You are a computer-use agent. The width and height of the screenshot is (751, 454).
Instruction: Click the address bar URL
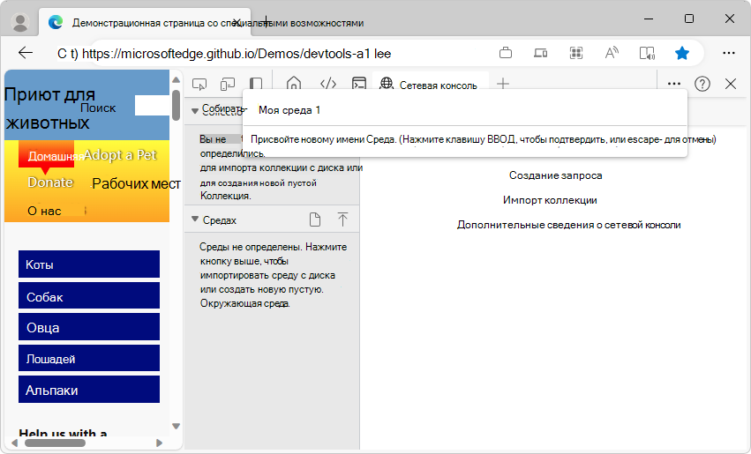237,53
